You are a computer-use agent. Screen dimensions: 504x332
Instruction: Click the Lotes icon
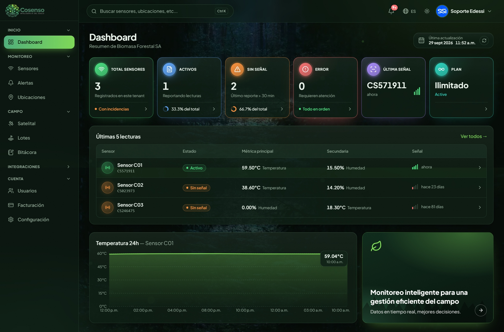coord(11,138)
